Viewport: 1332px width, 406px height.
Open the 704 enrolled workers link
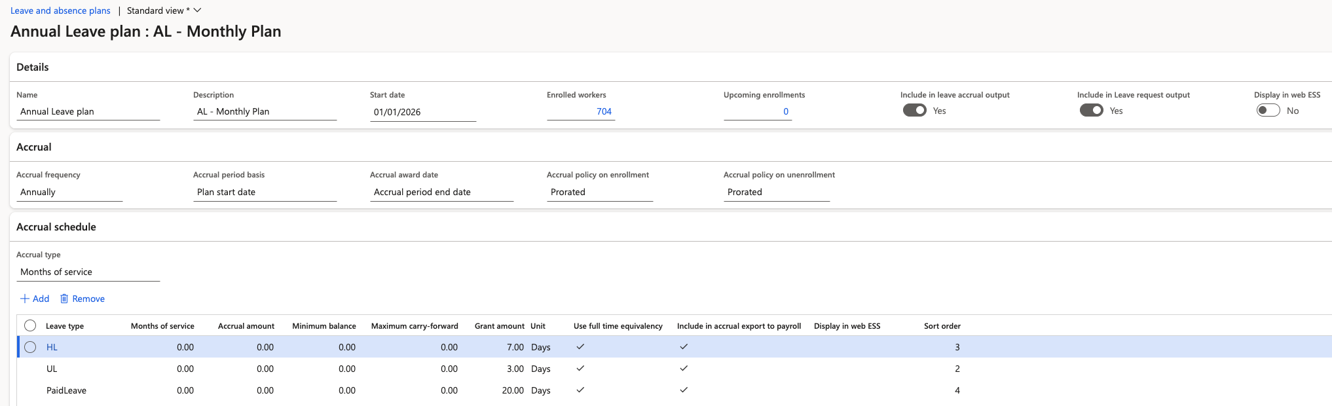[x=604, y=112]
